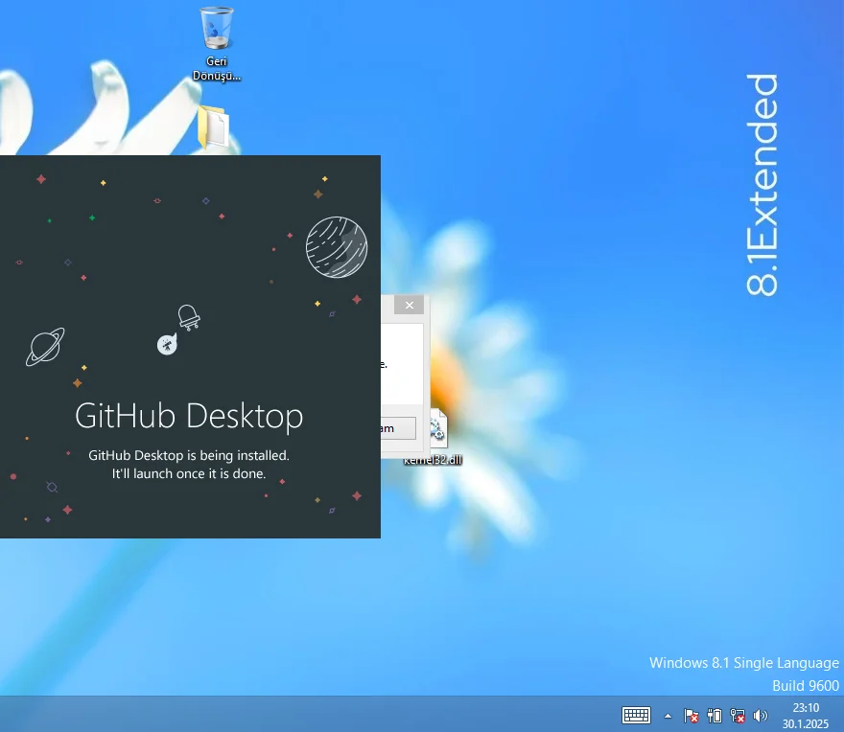Open the volume speaker icon

(x=760, y=716)
